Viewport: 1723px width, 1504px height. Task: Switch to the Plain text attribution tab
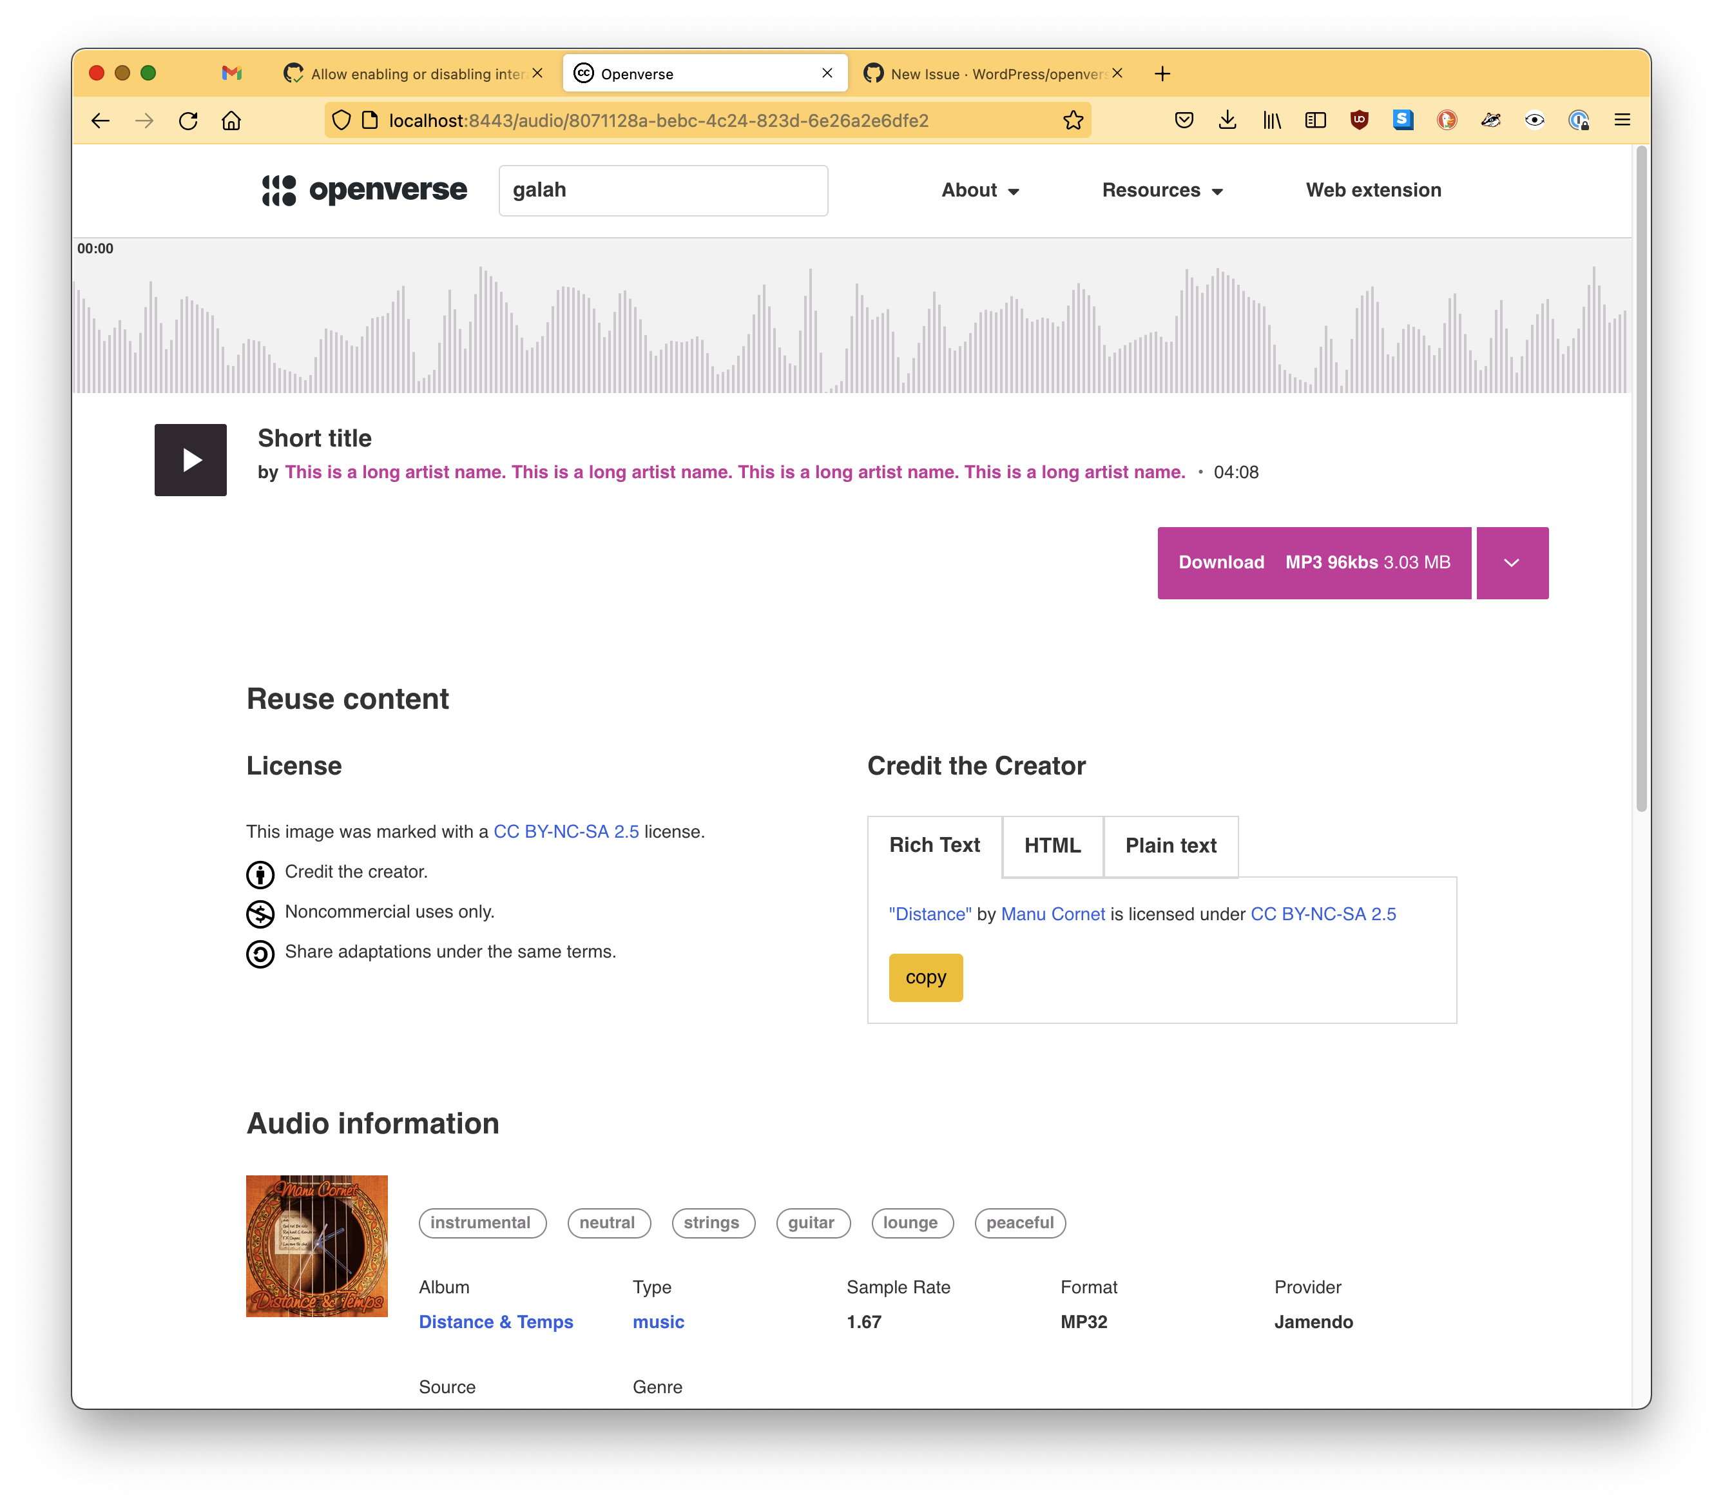point(1171,846)
